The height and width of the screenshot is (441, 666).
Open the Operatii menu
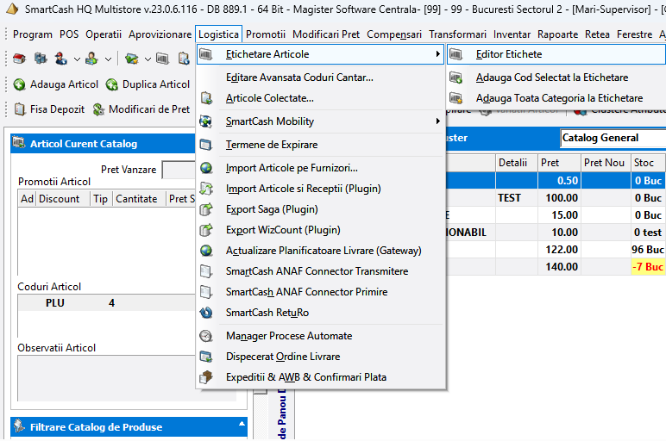pos(104,34)
